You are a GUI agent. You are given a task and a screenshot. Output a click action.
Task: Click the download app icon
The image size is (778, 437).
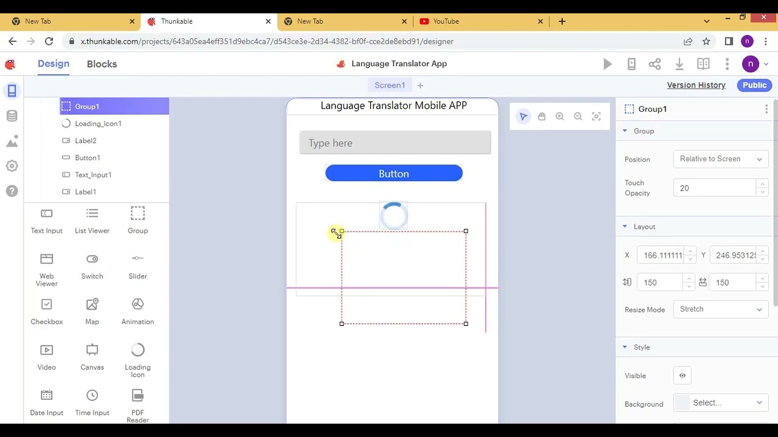point(680,64)
